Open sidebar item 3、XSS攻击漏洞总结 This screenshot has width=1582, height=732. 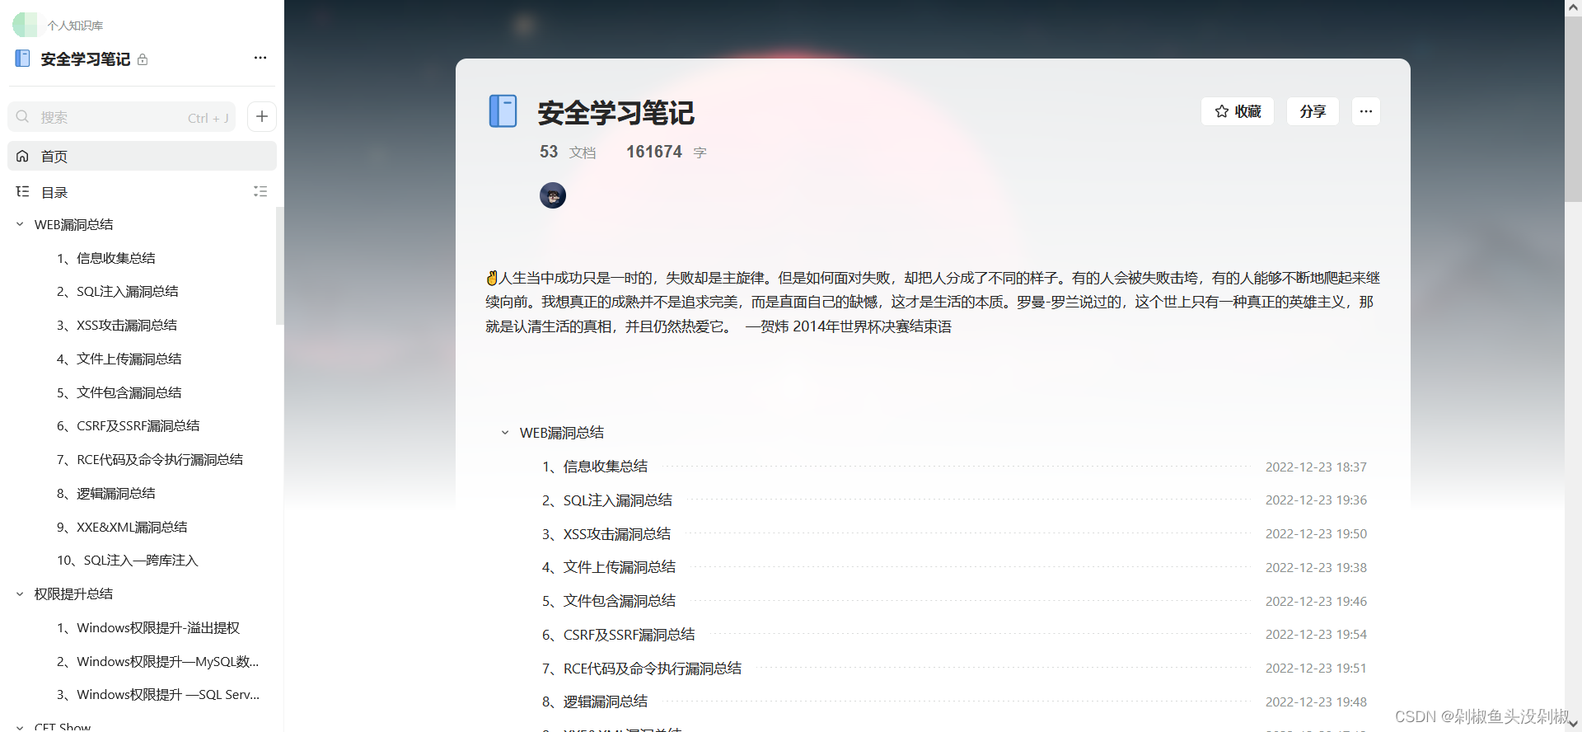pyautogui.click(x=117, y=325)
